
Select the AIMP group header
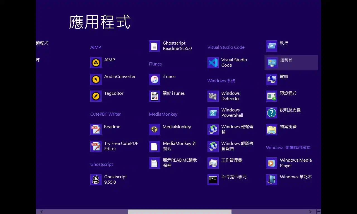click(96, 47)
